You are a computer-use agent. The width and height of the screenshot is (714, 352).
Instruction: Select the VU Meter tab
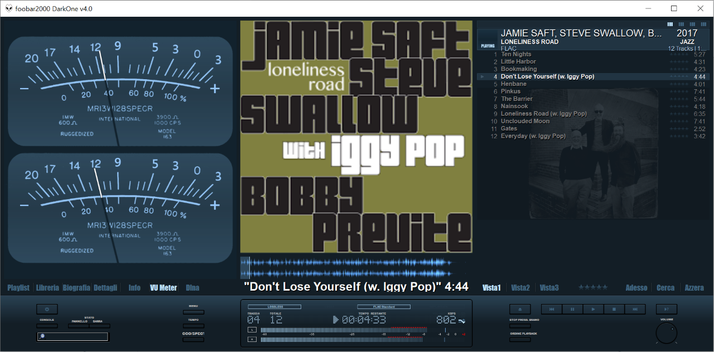coord(163,288)
